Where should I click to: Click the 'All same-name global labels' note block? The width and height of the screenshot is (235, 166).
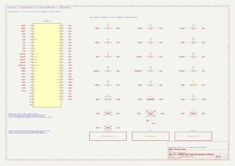pyautogui.click(x=29, y=132)
